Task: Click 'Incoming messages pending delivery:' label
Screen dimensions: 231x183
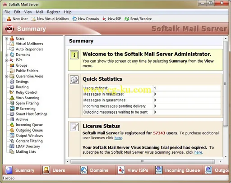Action: (x=115, y=106)
